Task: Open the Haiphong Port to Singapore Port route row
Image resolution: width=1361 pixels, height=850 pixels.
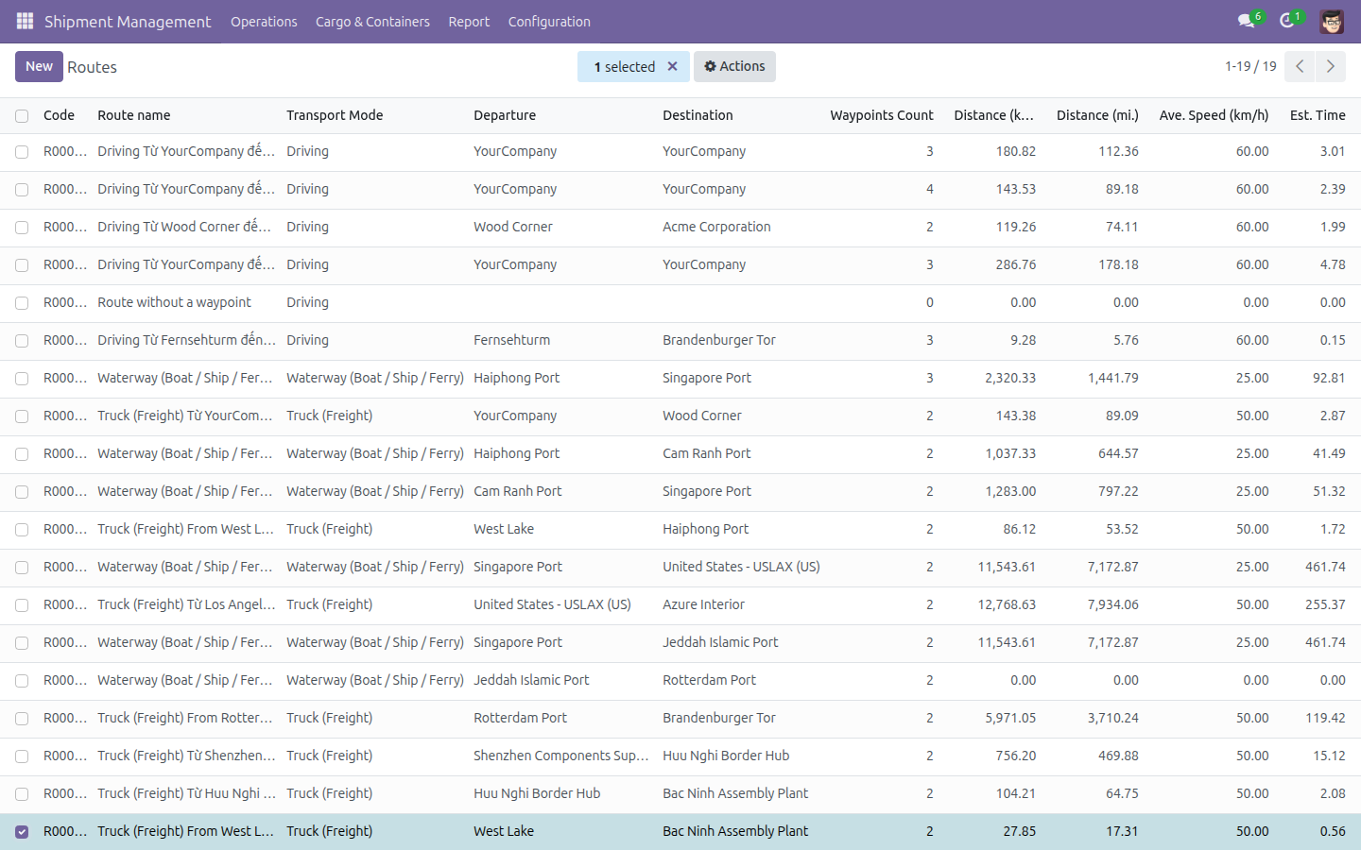Action: (x=680, y=379)
